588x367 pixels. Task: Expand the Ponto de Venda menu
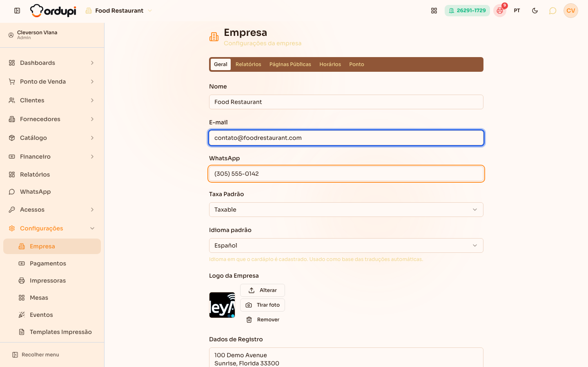coord(52,82)
